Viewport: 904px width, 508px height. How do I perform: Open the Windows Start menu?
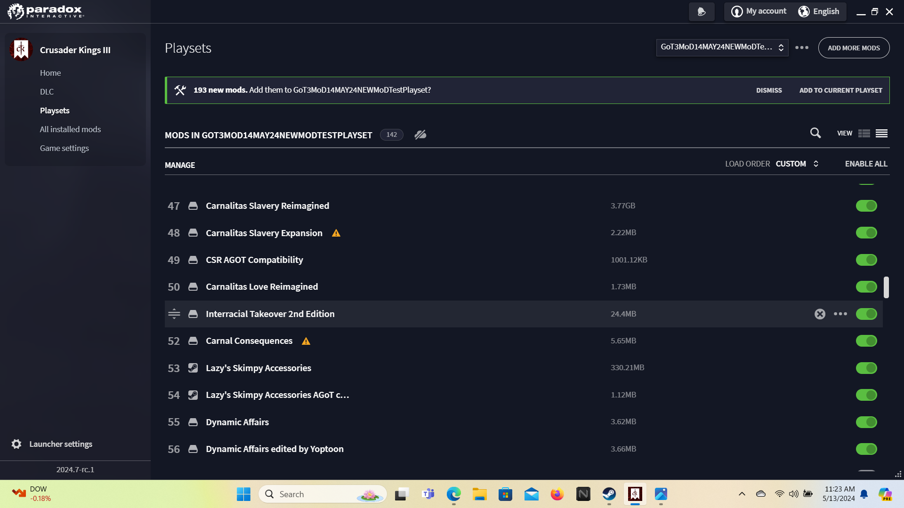click(x=243, y=494)
